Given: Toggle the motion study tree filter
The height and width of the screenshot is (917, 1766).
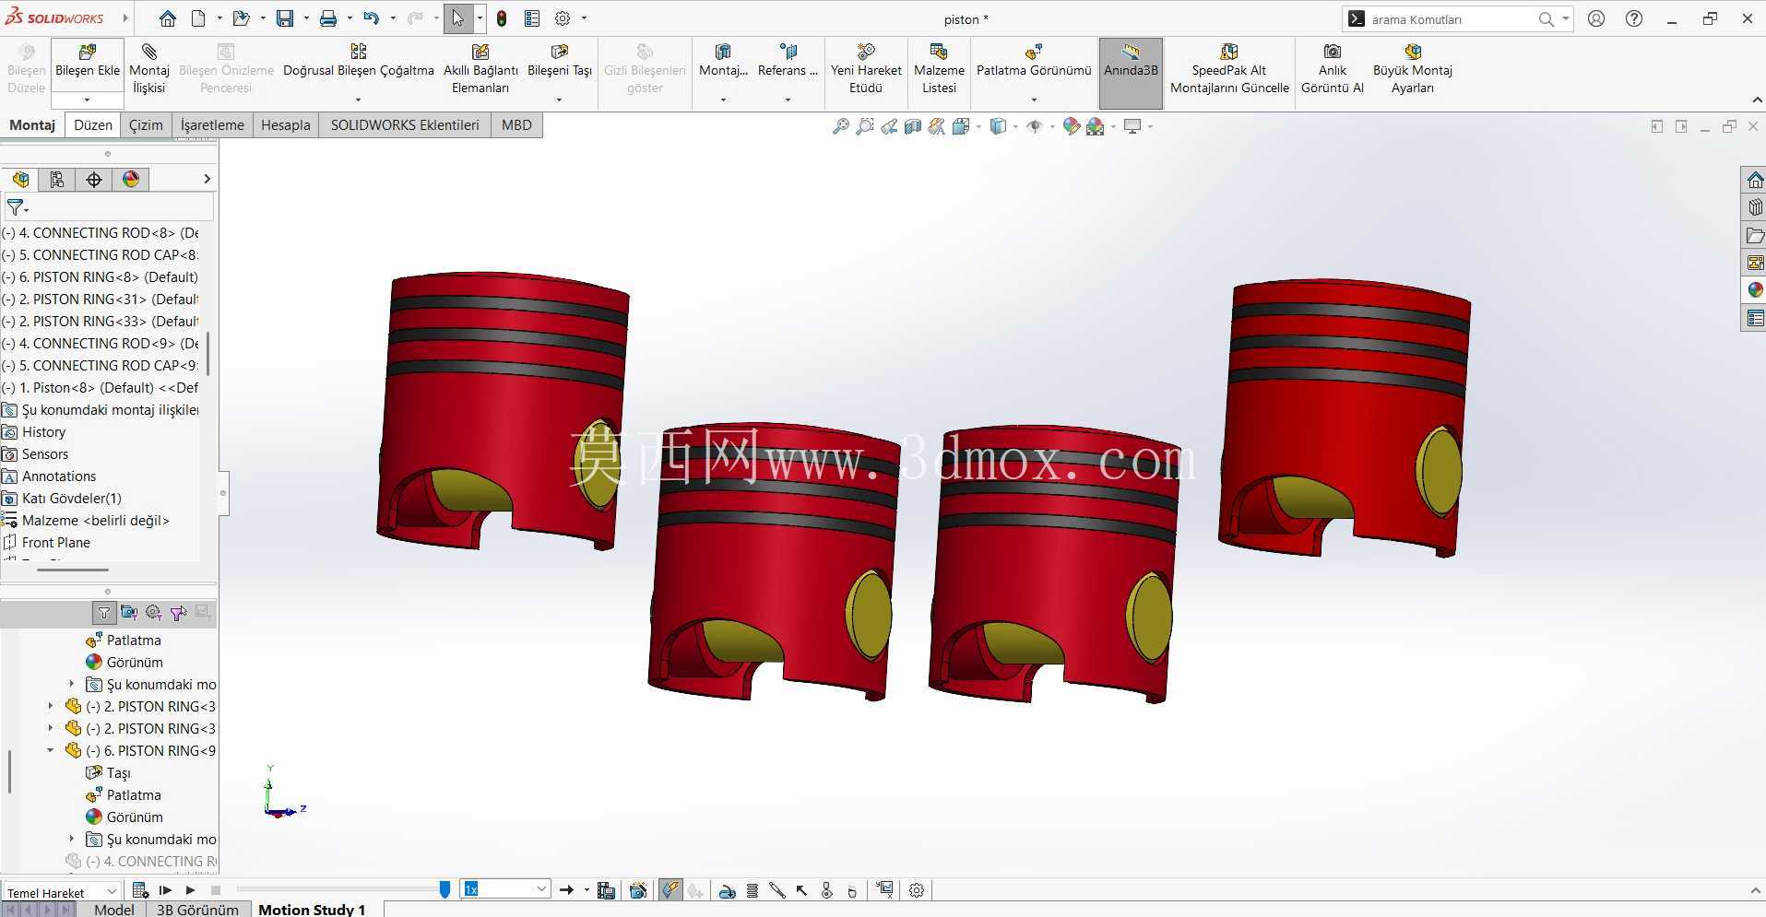Looking at the screenshot, I should tap(104, 612).
